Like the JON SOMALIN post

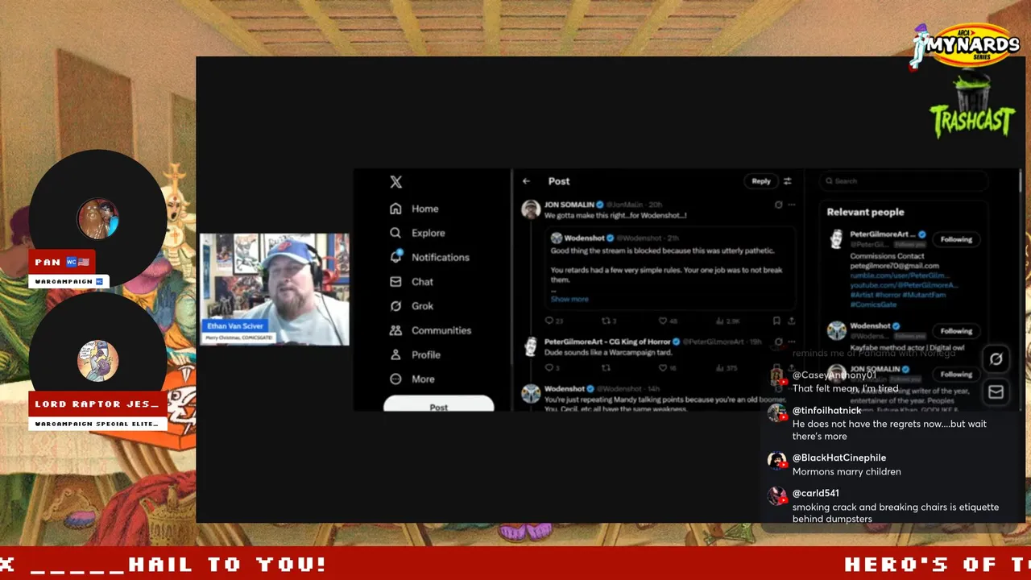[x=663, y=321]
